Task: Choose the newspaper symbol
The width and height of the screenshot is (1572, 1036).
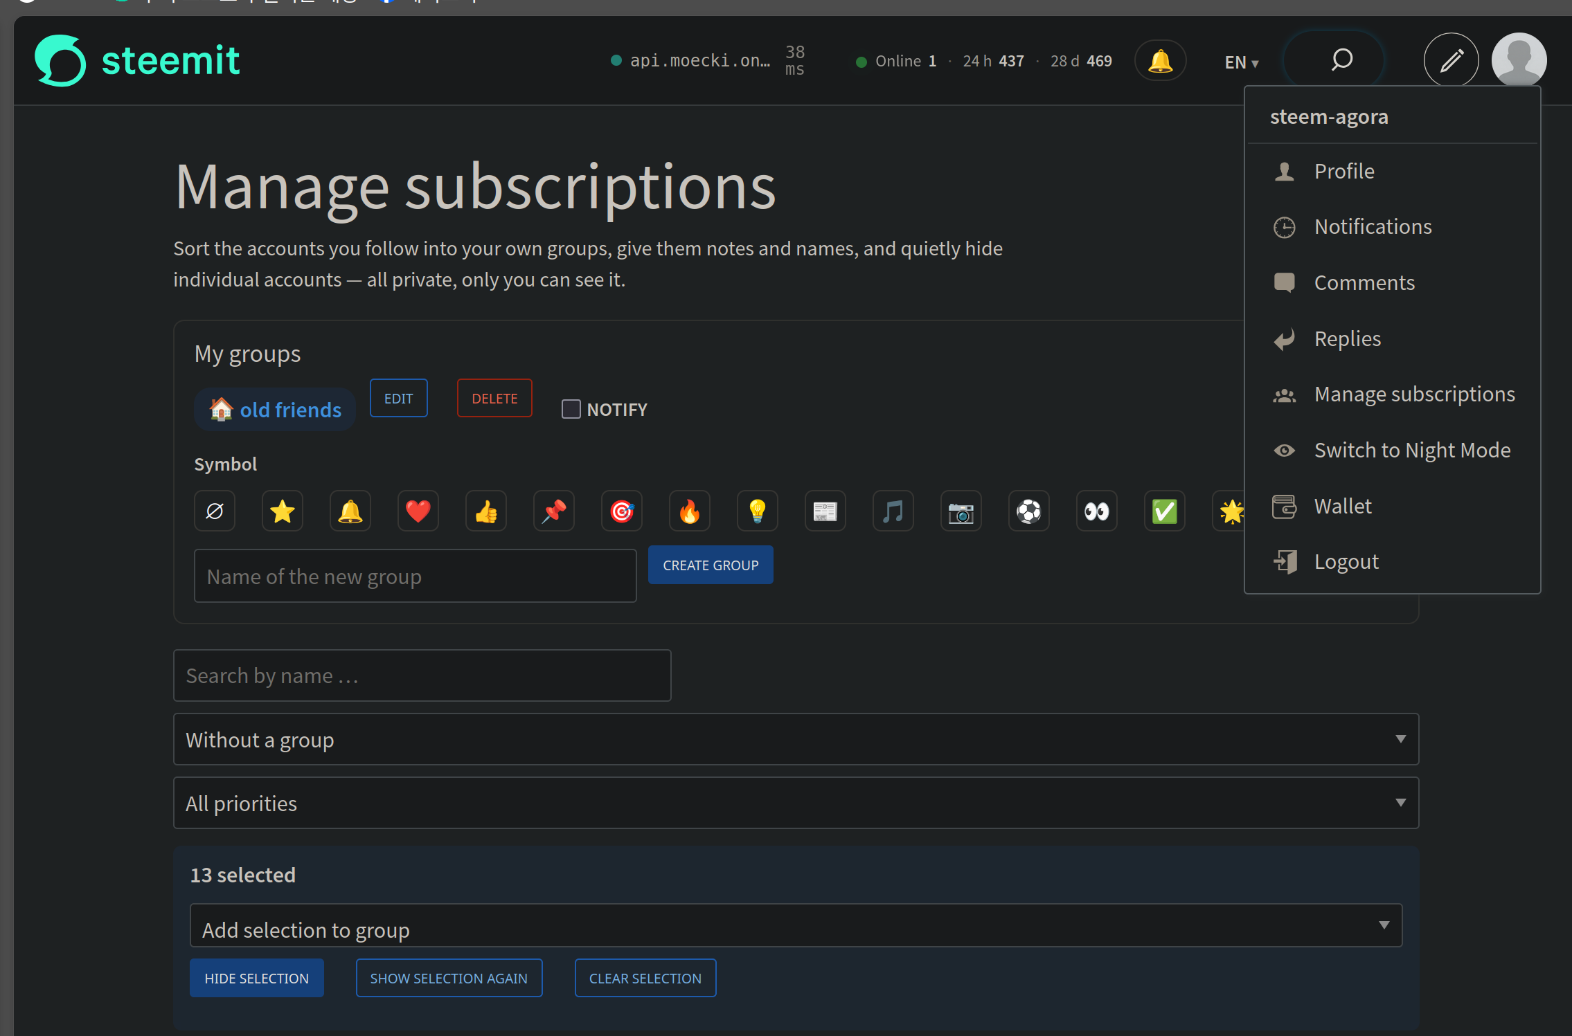Action: click(825, 511)
